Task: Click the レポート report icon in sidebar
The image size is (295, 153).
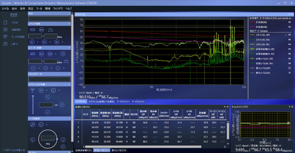Action: pyautogui.click(x=5, y=44)
